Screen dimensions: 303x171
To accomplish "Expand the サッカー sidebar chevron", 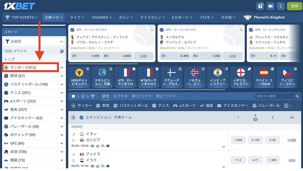I will [x=62, y=67].
